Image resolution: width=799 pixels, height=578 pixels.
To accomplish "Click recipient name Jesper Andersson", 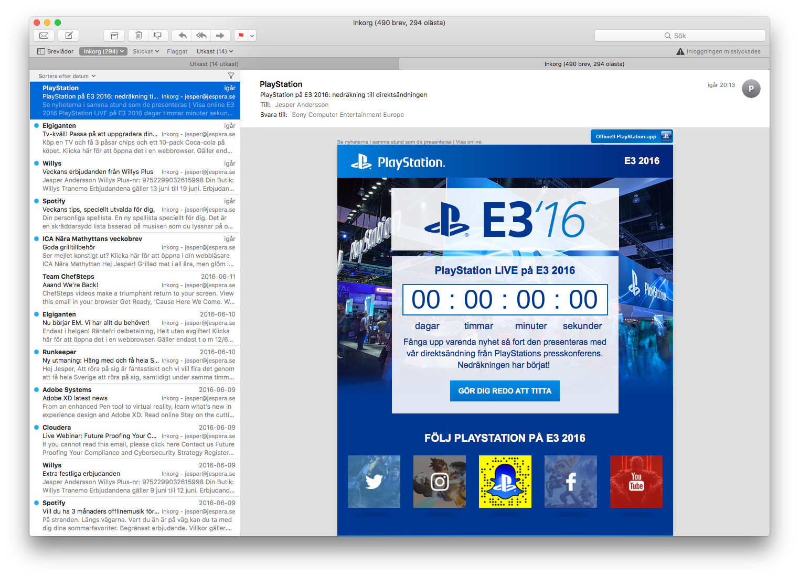I will (302, 105).
